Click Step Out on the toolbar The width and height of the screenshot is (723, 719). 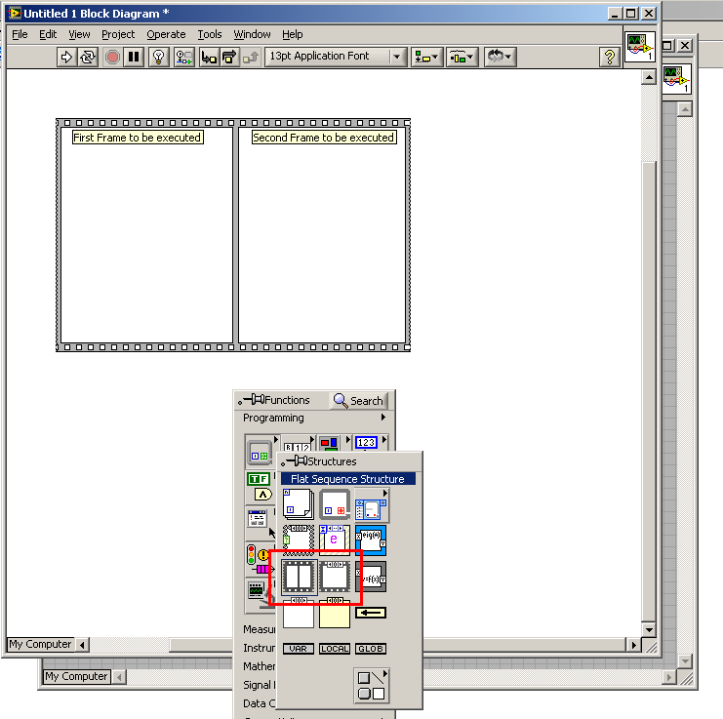point(251,58)
